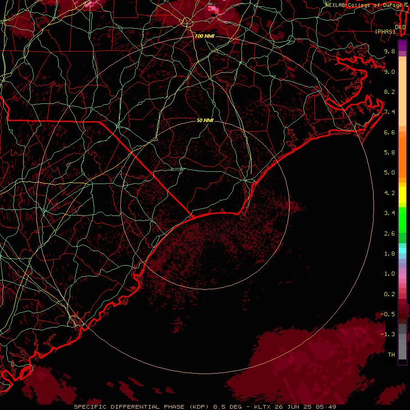Screen dimensions: 410x410
Task: Click the TH threshold label
Action: tap(391, 355)
